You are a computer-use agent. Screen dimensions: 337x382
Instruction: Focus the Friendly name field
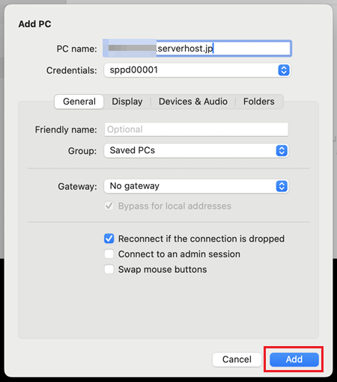tap(196, 129)
